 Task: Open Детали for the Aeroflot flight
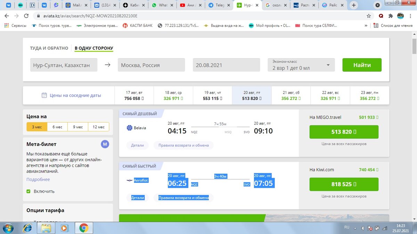137,198
